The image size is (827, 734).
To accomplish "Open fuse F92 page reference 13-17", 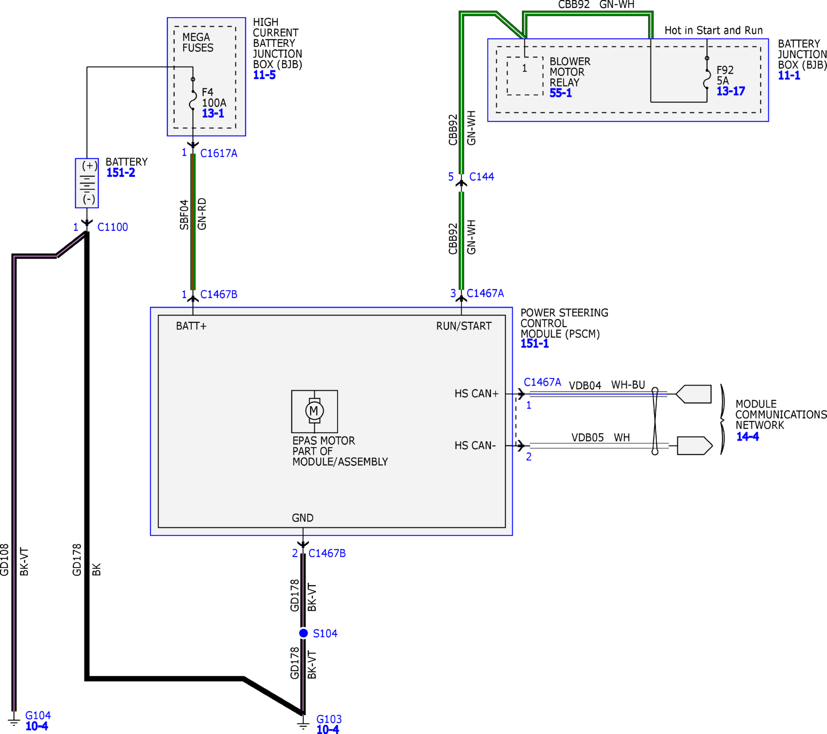I will coord(730,91).
